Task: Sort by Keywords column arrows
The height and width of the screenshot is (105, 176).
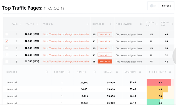Action: point(111,24)
